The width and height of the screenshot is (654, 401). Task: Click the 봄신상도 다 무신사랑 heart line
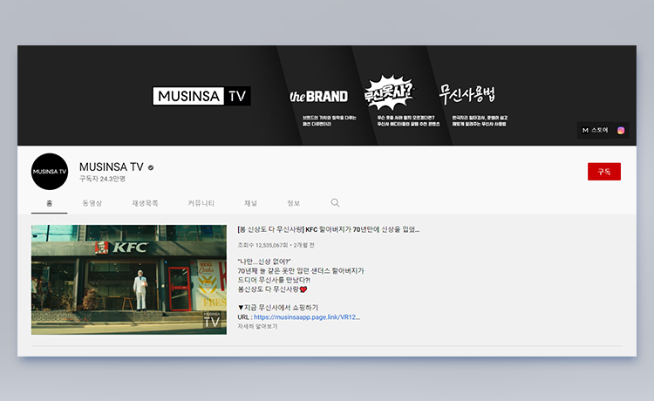click(272, 289)
